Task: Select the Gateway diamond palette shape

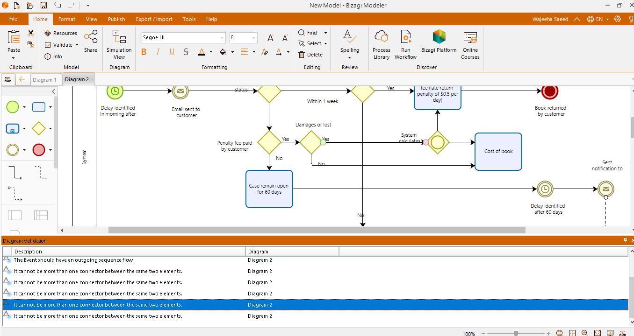Action: 39,128
